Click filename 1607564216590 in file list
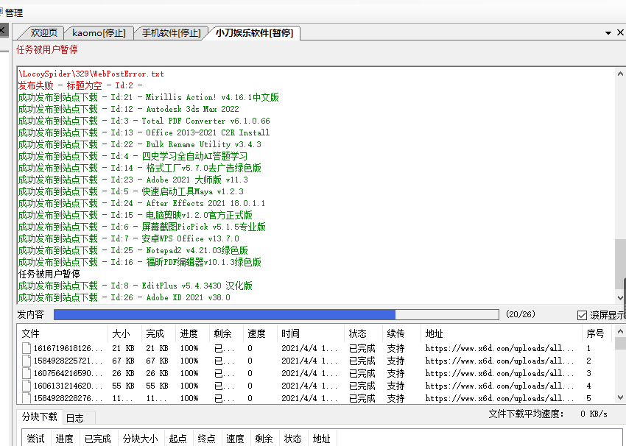The width and height of the screenshot is (626, 446). click(68, 373)
